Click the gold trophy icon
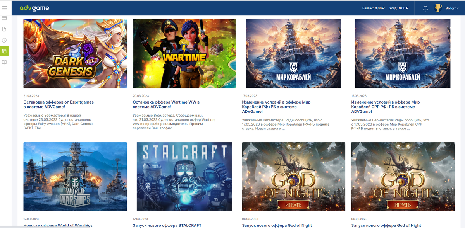Screen dimensions: 465x228 pyautogui.click(x=437, y=8)
